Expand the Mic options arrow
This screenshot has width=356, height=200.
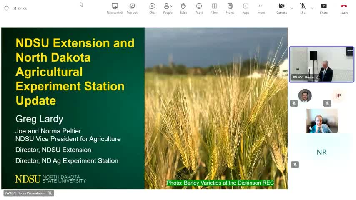(313, 8)
